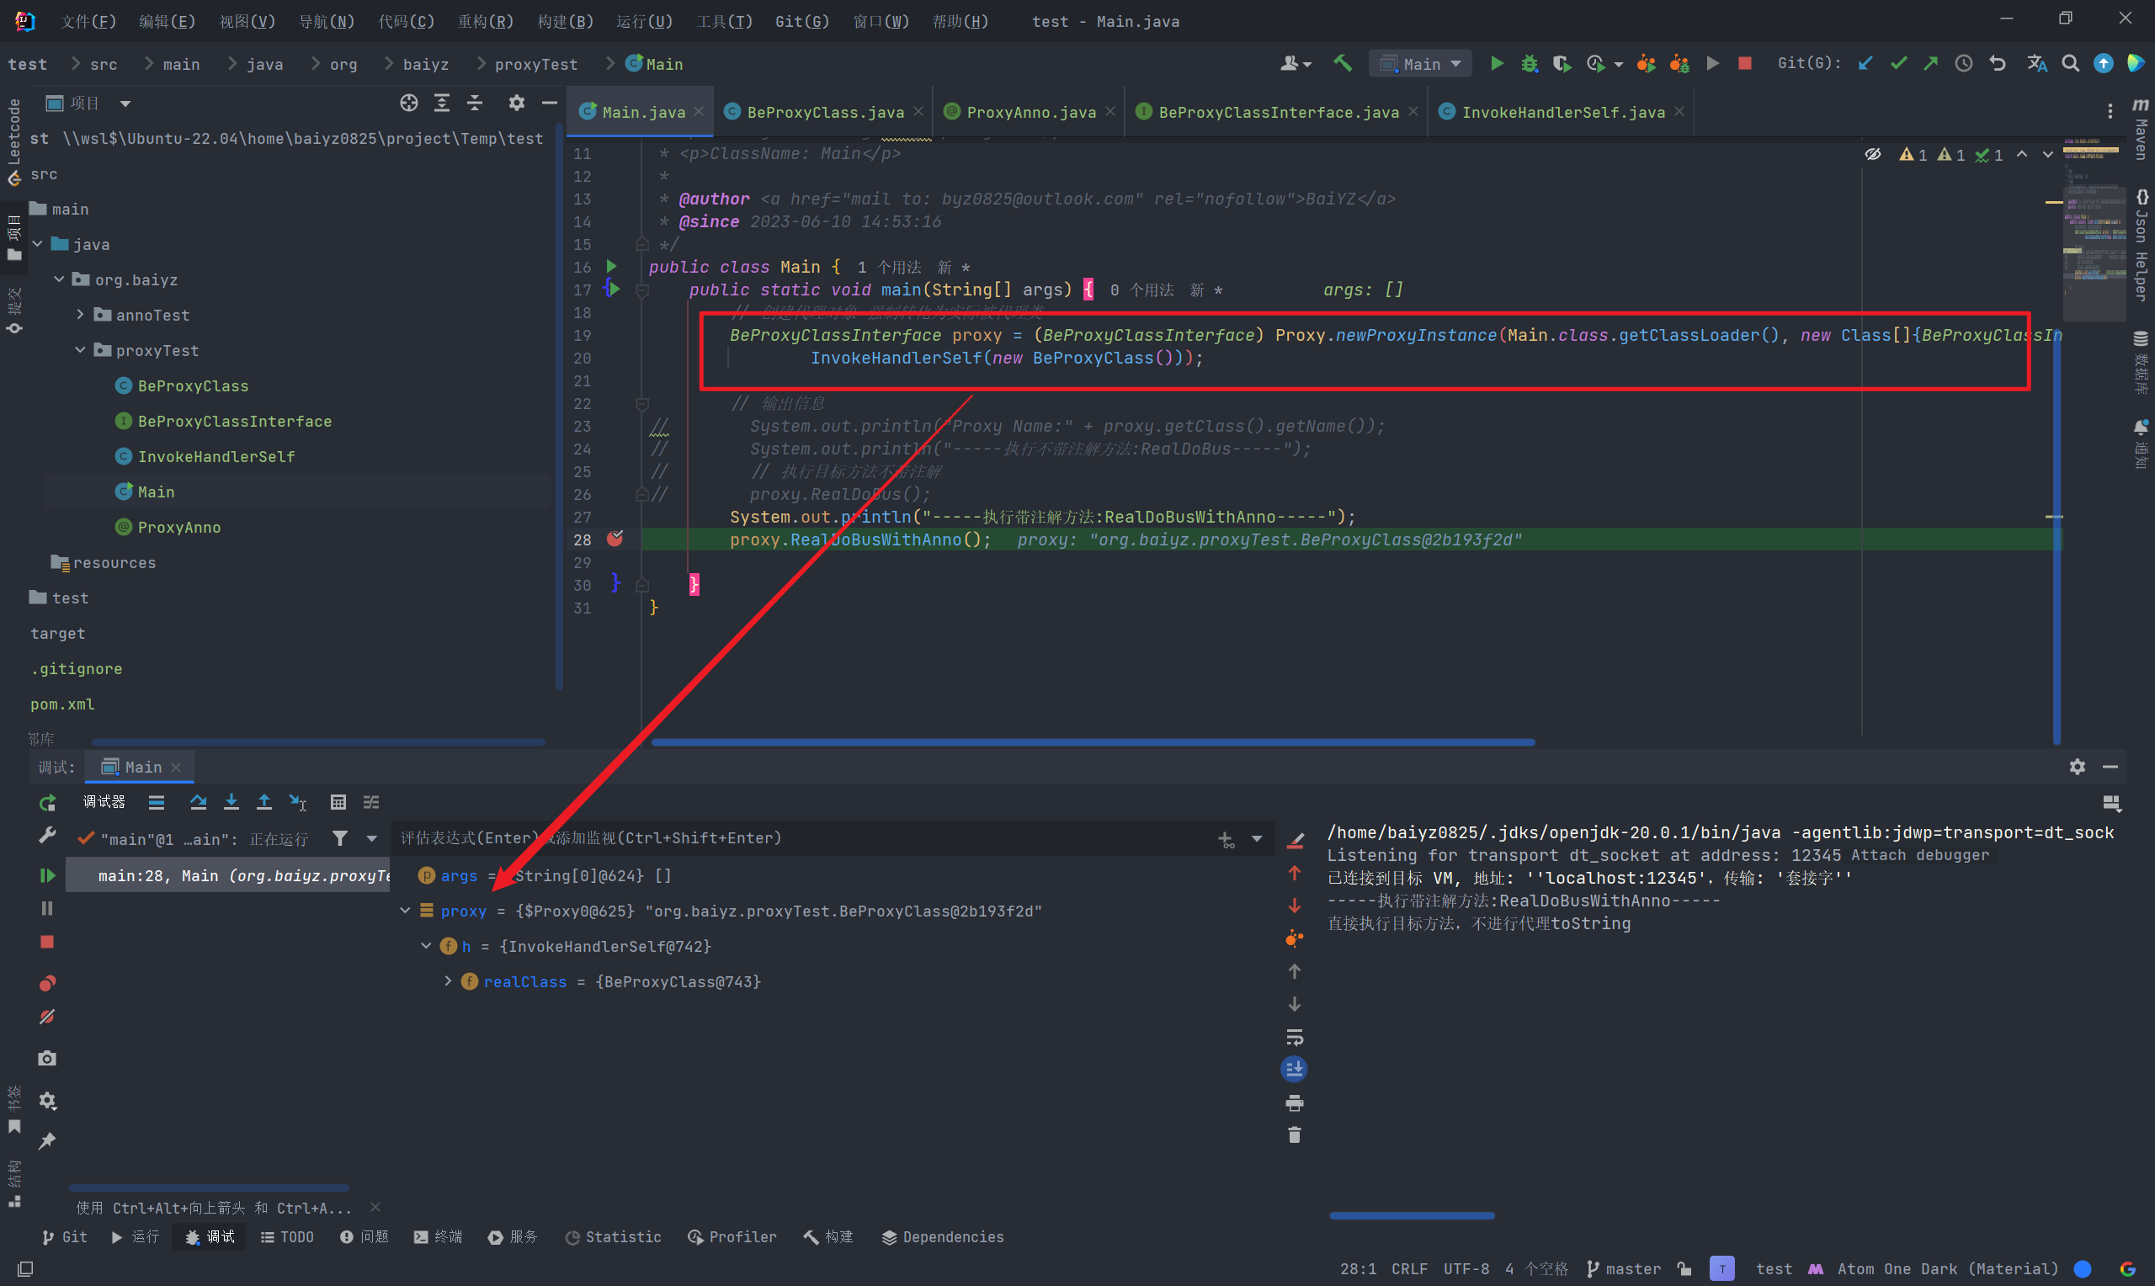Toggle the breakpoint on line 28
Screen dimensions: 2155x1286
tap(615, 539)
